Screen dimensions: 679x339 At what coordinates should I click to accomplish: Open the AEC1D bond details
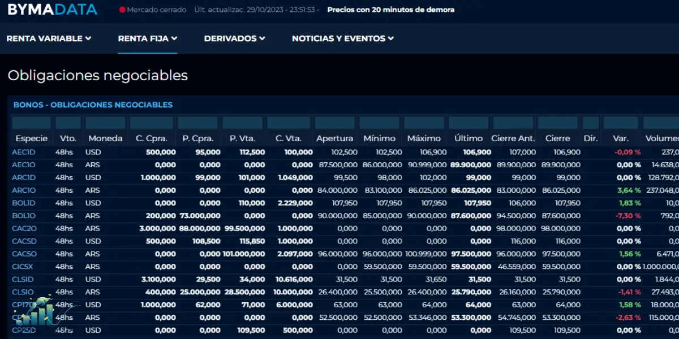pyautogui.click(x=24, y=151)
